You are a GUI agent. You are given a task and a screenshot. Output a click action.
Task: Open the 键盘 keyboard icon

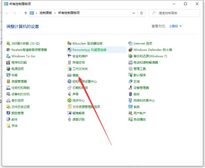point(69,75)
